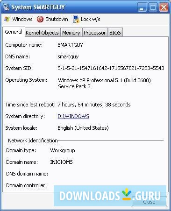Click the Windows XP Professional 5.1 text

104,80
